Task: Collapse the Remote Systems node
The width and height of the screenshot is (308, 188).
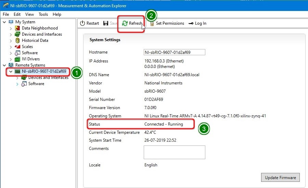Action: coord(4,65)
